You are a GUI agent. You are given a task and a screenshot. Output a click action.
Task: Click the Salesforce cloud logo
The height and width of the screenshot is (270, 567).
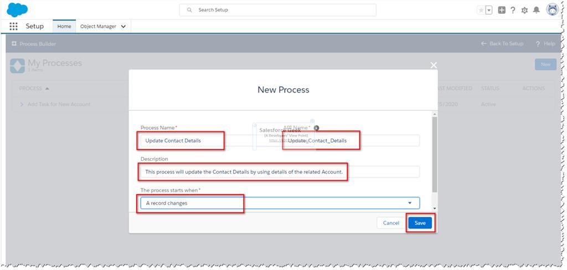[17, 10]
